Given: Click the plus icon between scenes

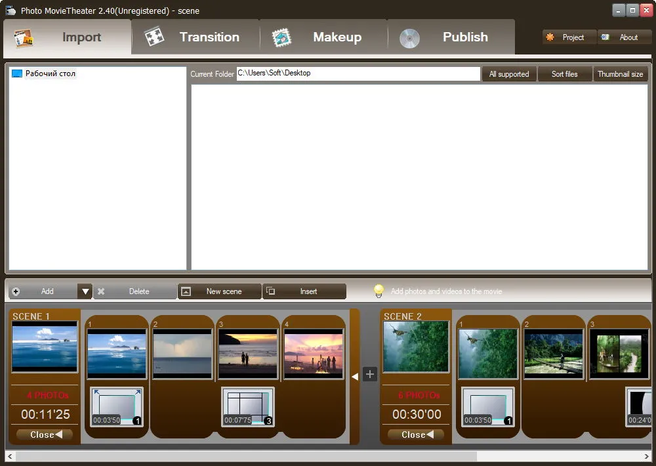Looking at the screenshot, I should [370, 374].
